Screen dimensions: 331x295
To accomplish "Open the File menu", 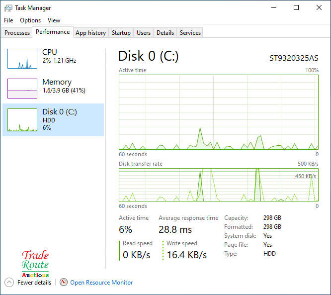I will [x=8, y=20].
